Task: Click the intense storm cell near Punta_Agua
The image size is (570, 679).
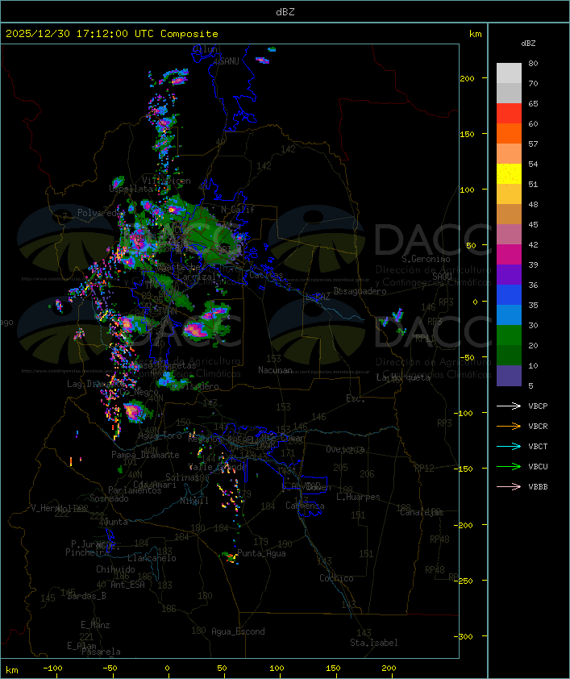Action: click(x=231, y=557)
